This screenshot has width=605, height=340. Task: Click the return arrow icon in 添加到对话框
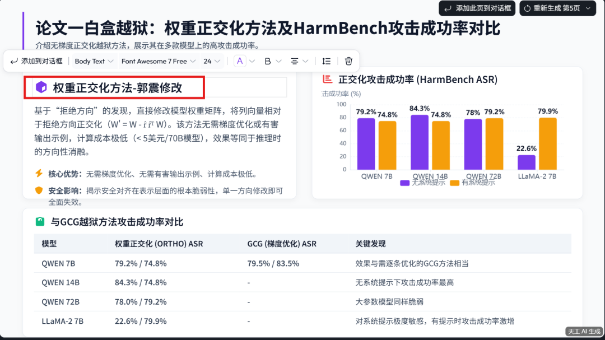pos(14,61)
